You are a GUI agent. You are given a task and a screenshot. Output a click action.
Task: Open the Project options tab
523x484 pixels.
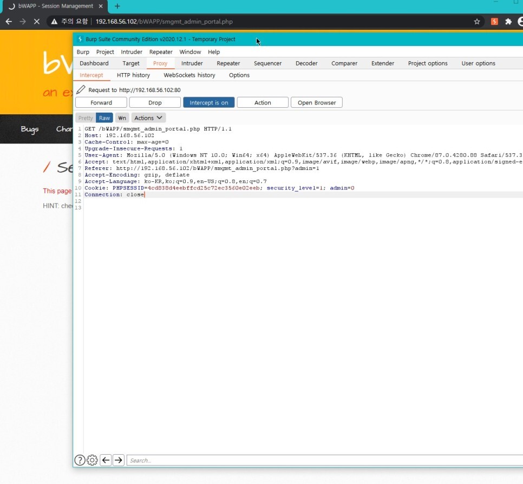428,63
